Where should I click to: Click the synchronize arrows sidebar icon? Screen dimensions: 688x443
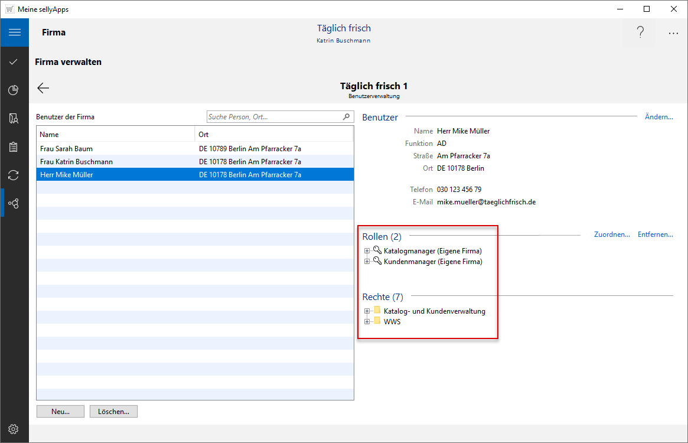tap(14, 175)
